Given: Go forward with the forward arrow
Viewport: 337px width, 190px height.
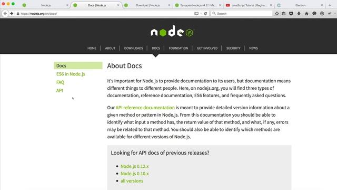Looking at the screenshot, I should (12, 14).
